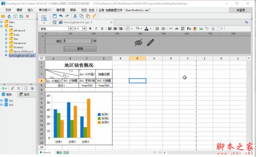Image resolution: width=257 pixels, height=157 pixels.
Task: Open the 单元格(C) menu
Action: [x=45, y=10]
